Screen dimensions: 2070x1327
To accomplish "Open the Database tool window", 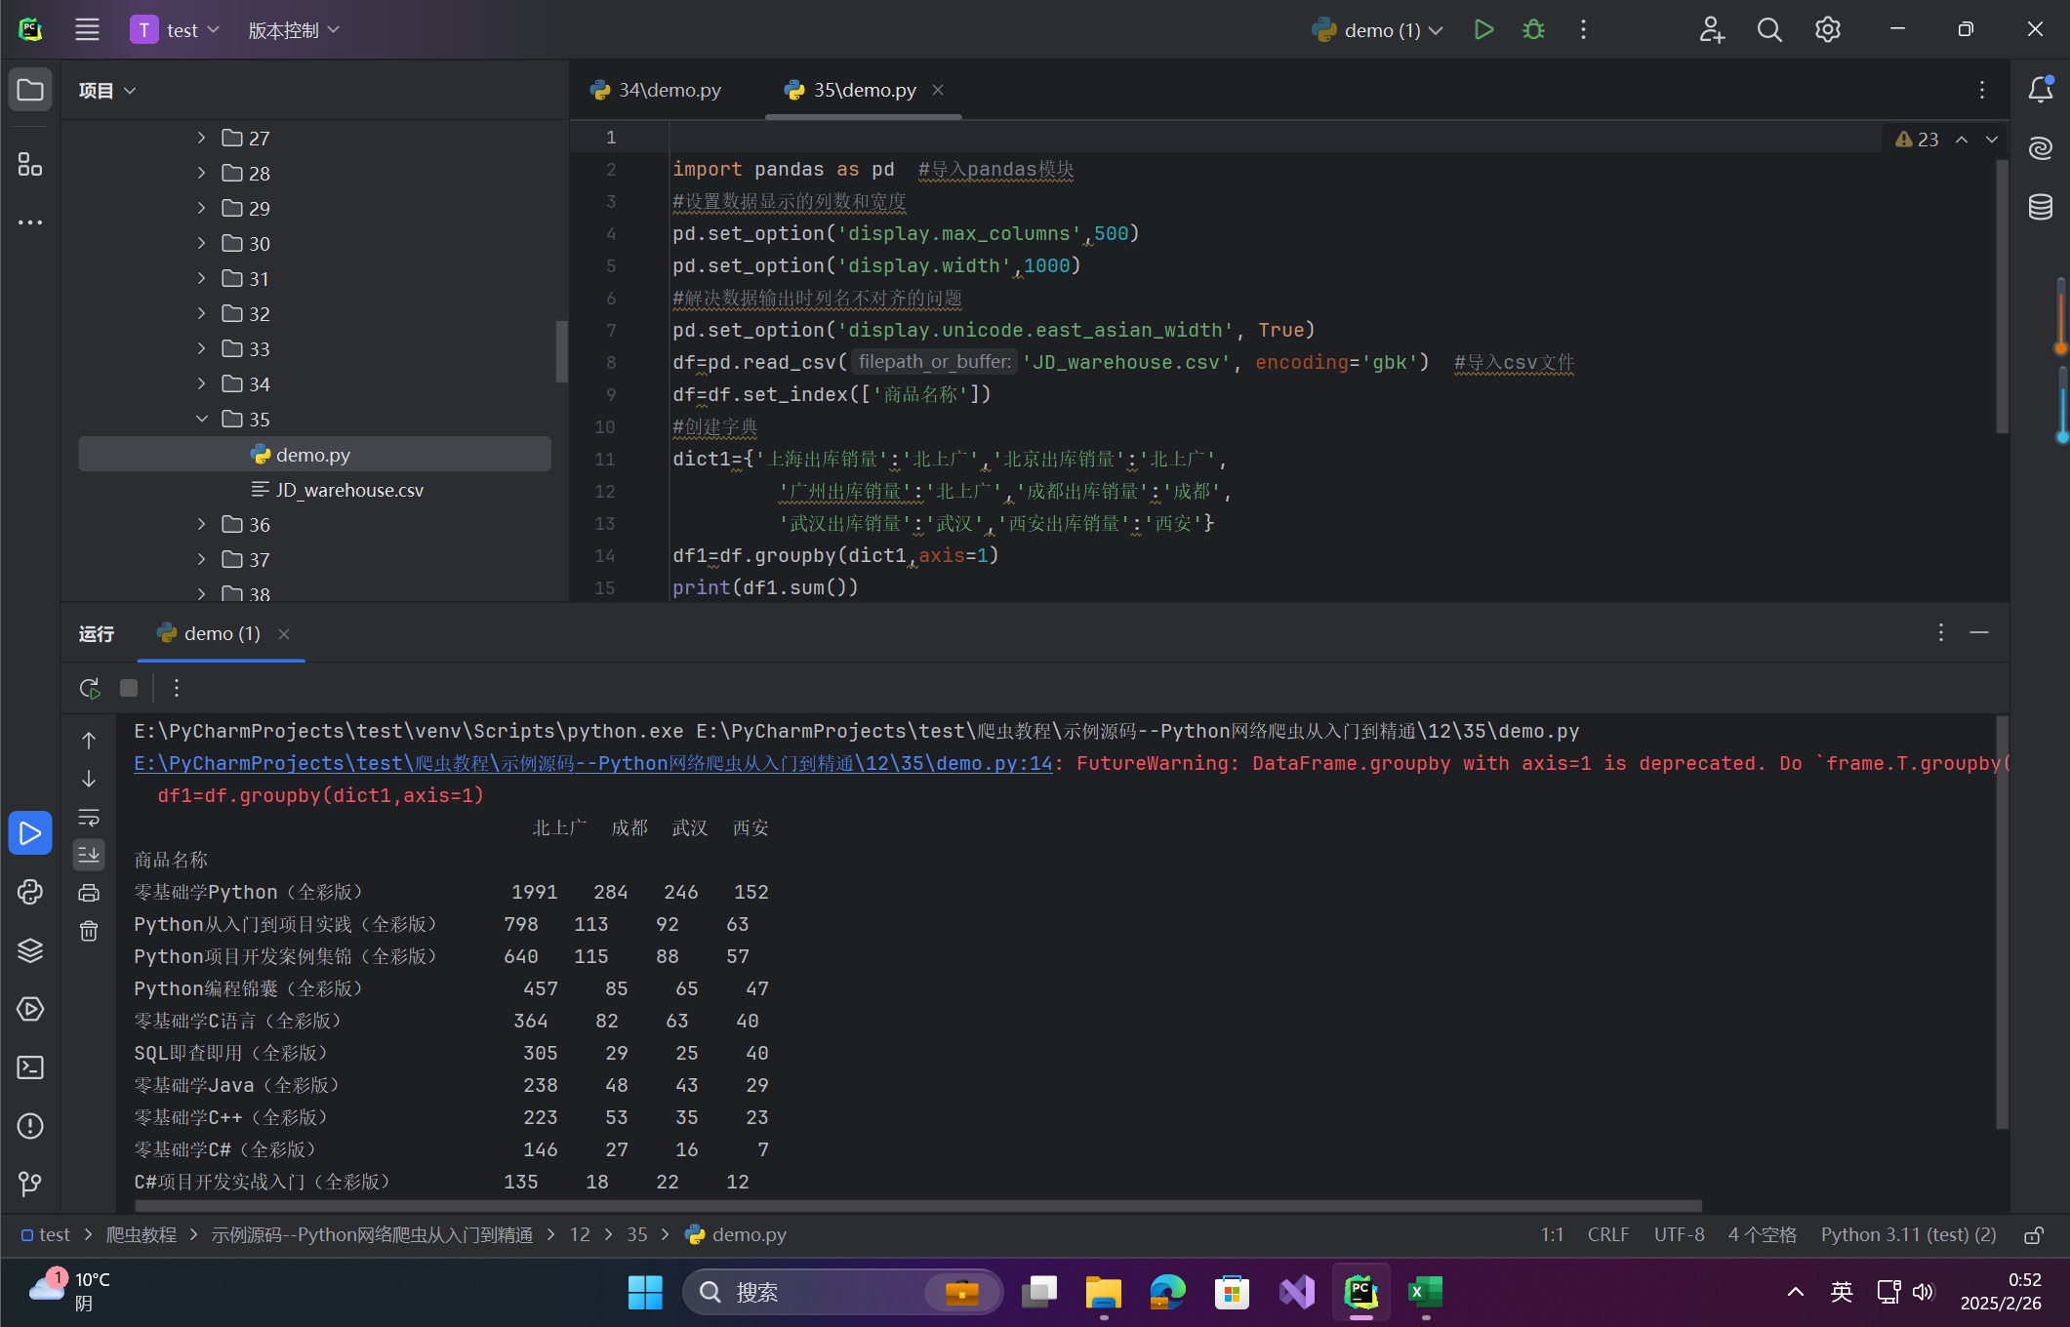I will tap(2041, 207).
